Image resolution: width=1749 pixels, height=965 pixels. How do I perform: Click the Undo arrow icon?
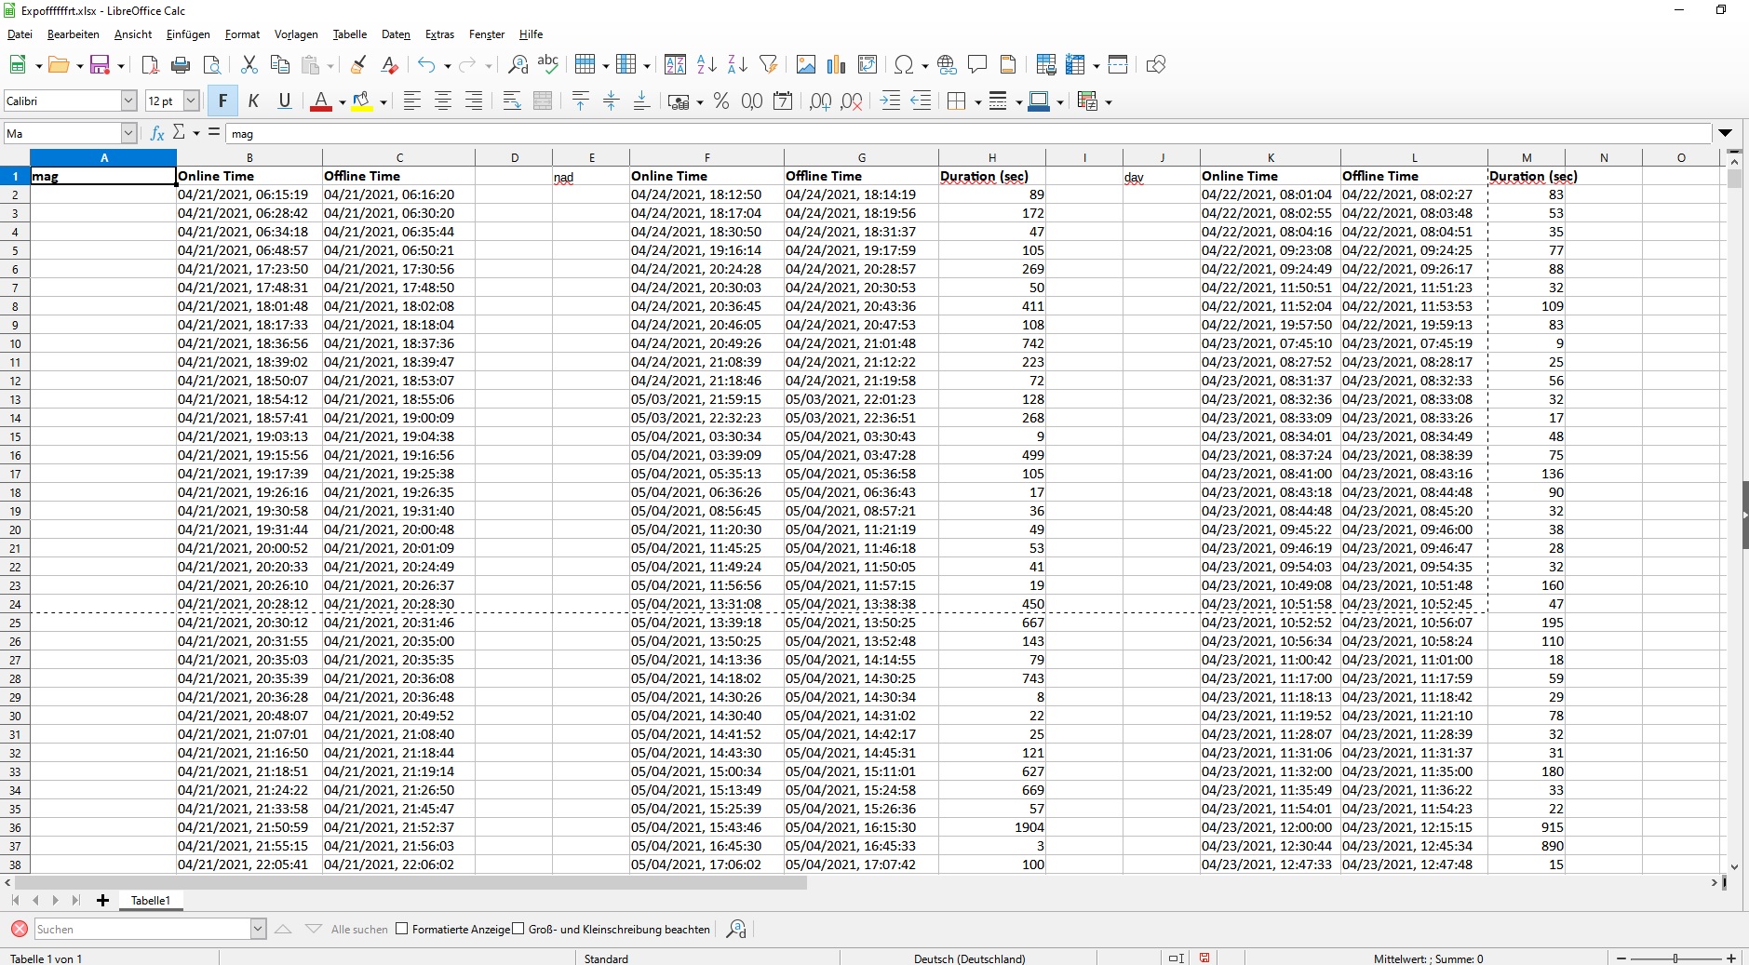tap(426, 65)
